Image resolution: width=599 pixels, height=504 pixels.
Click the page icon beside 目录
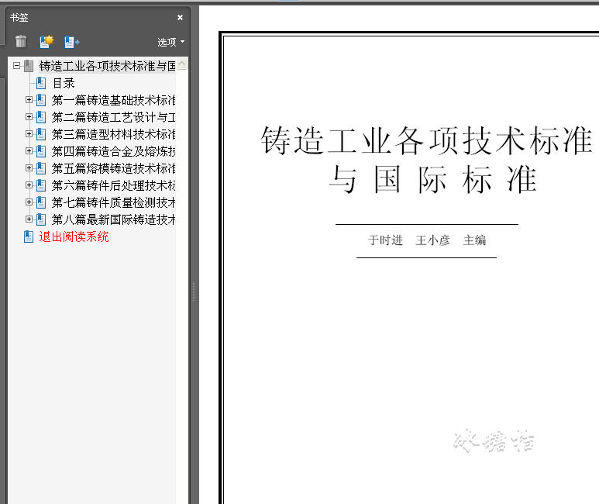click(41, 83)
